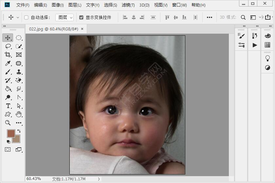
Task: Switch to the 022.jpg document tab
Action: click(x=53, y=29)
